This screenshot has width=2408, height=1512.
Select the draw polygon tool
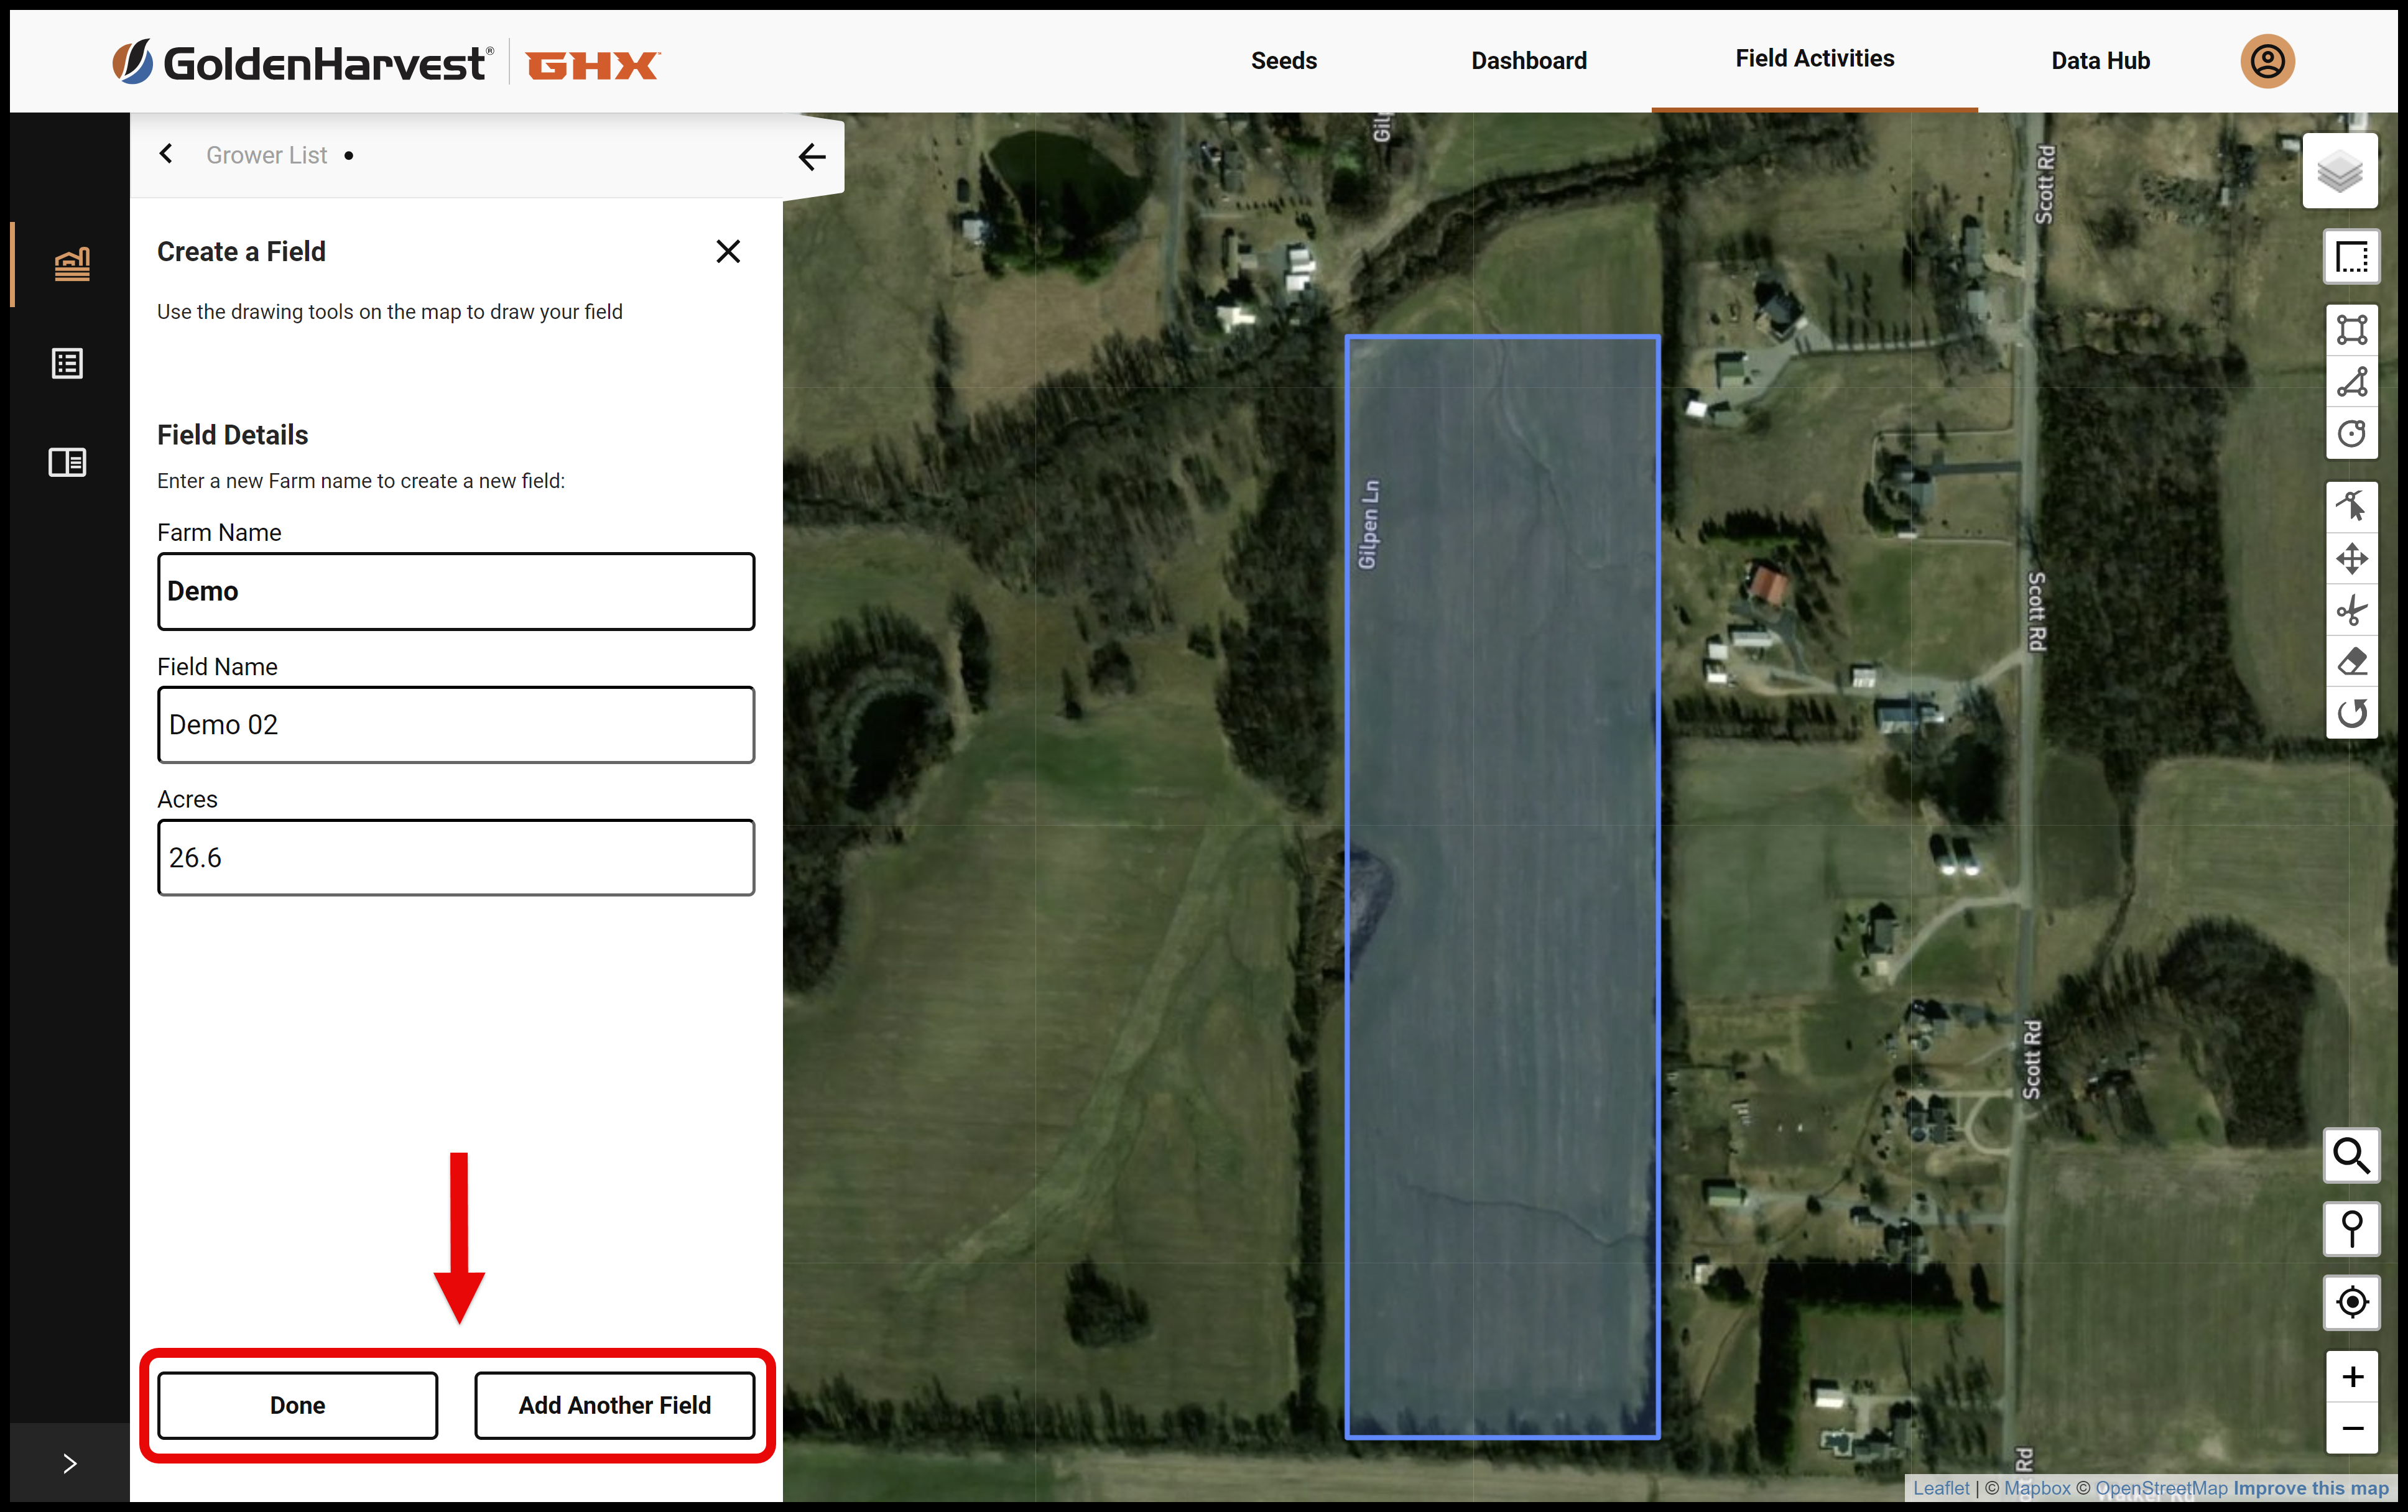click(2351, 382)
